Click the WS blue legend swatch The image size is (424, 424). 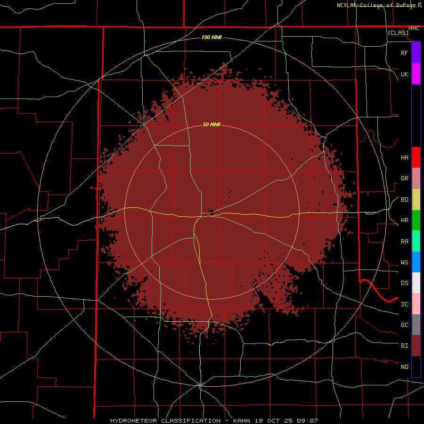click(416, 262)
